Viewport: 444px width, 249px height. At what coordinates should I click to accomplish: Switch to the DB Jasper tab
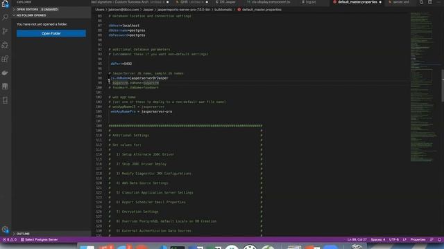point(226,2)
